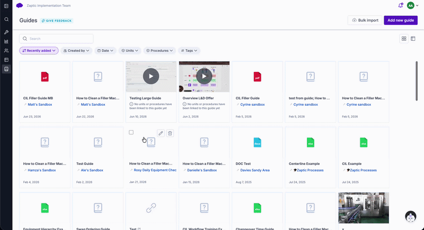424x230 pixels.
Task: Open the chat assistant avatar bubble
Action: coord(410,216)
